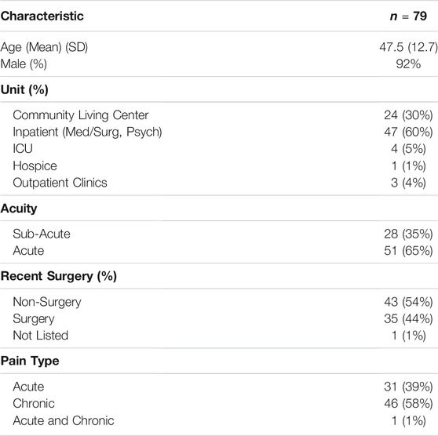438x436 pixels.
Task: Select the 92% male value
Action: 408,64
